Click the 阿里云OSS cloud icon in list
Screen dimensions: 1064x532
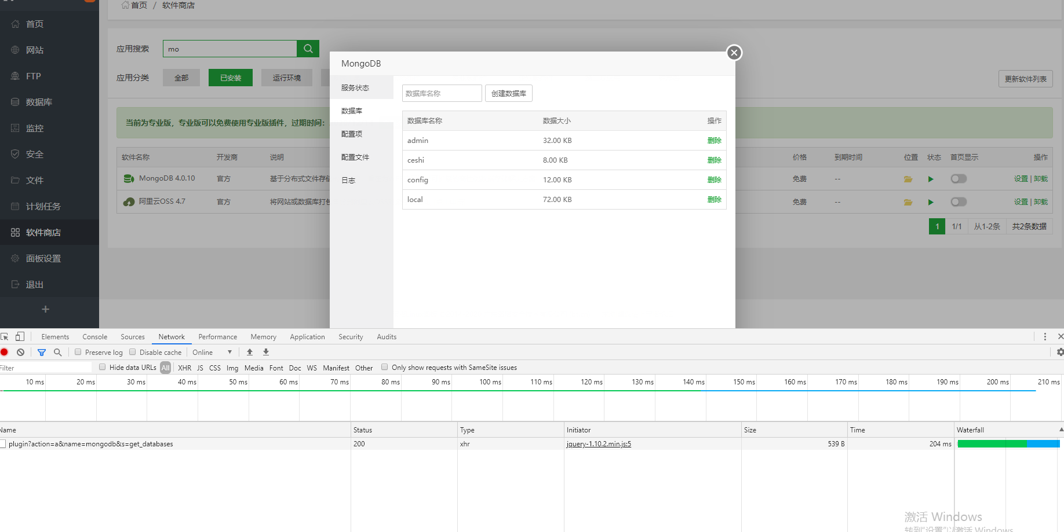pos(129,201)
